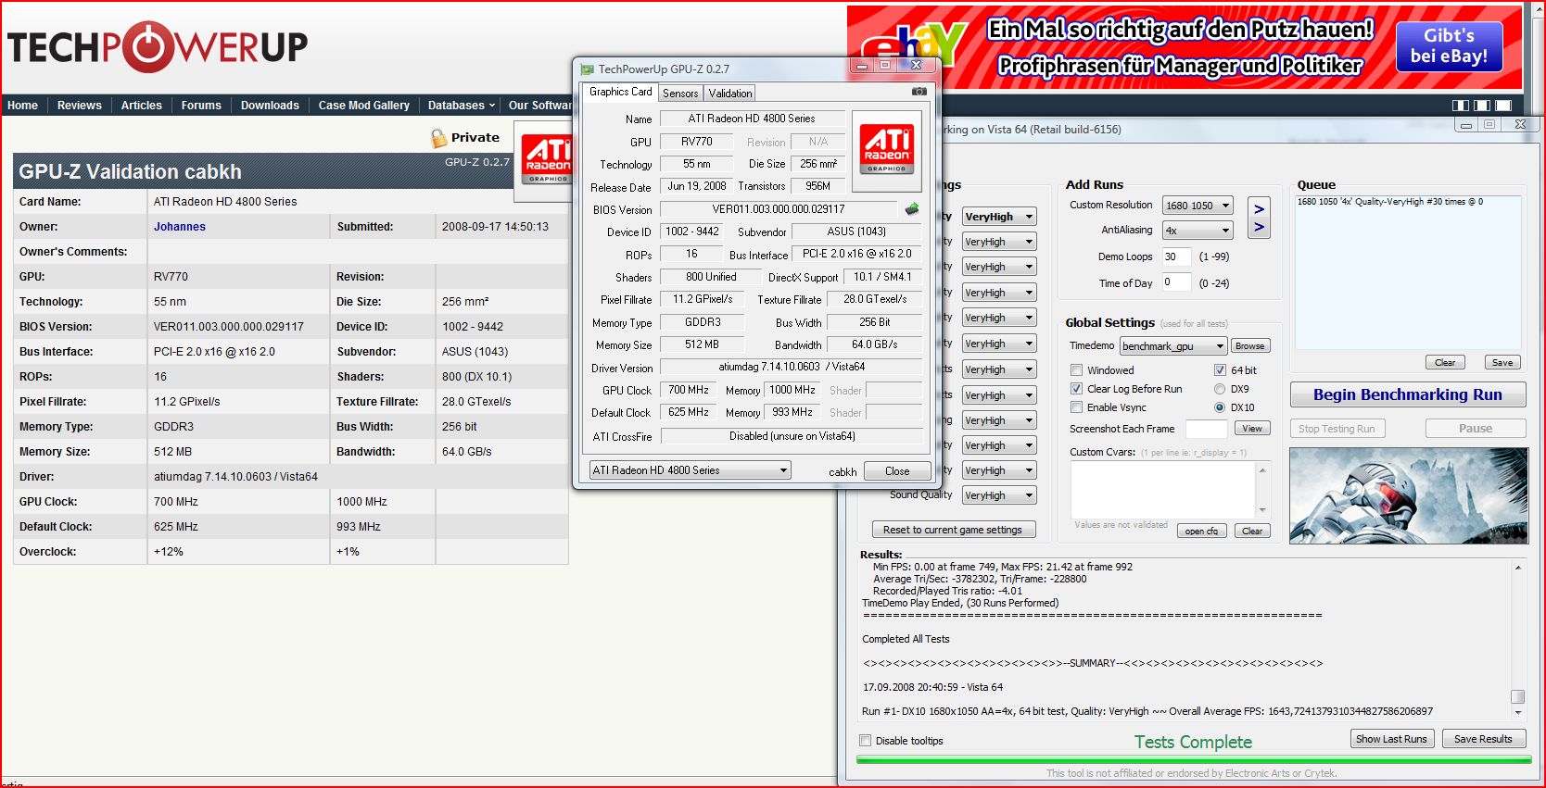Switch to the Validation tab in GPU-Z
The width and height of the screenshot is (1546, 788).
tap(730, 94)
